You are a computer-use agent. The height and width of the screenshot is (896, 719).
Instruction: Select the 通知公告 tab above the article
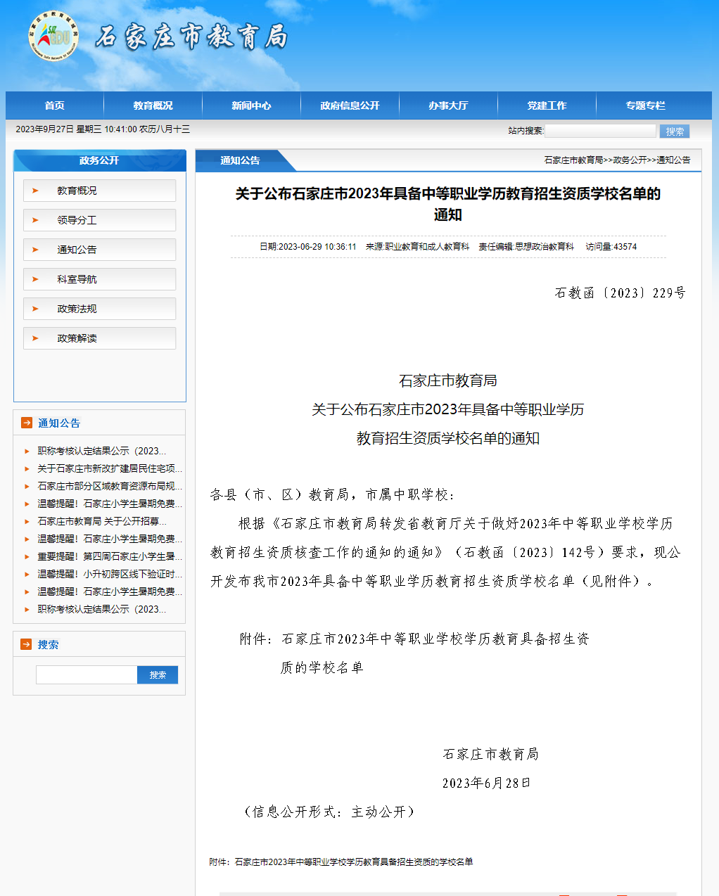point(240,160)
